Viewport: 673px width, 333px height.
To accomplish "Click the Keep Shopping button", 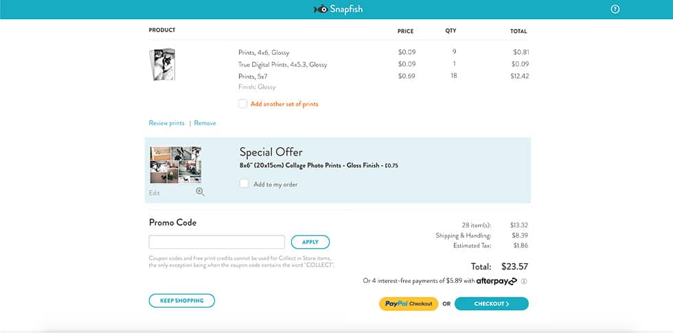I will 182,301.
